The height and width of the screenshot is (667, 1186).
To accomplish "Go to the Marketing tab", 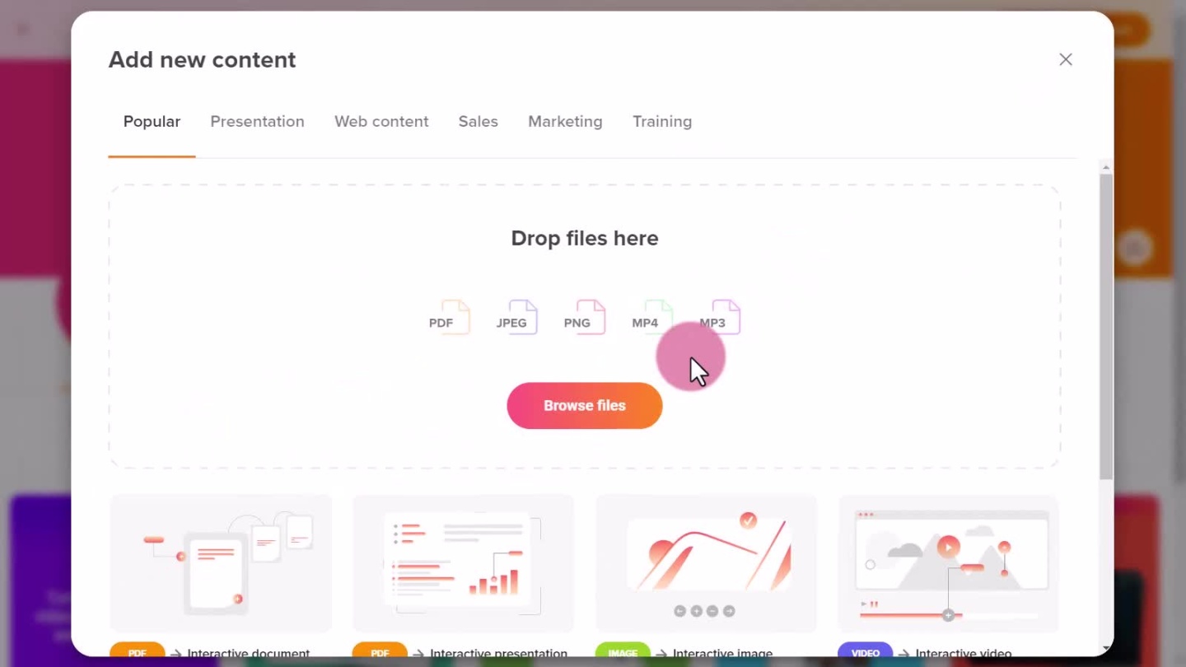I will point(565,122).
